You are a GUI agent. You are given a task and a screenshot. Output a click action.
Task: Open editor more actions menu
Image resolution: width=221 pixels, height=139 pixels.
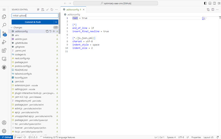coord(217,10)
